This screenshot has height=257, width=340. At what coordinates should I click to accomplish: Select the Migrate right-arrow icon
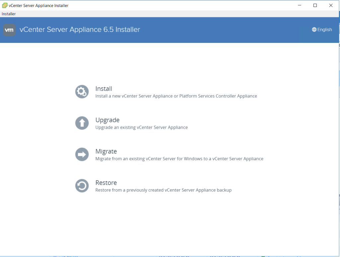pos(82,154)
